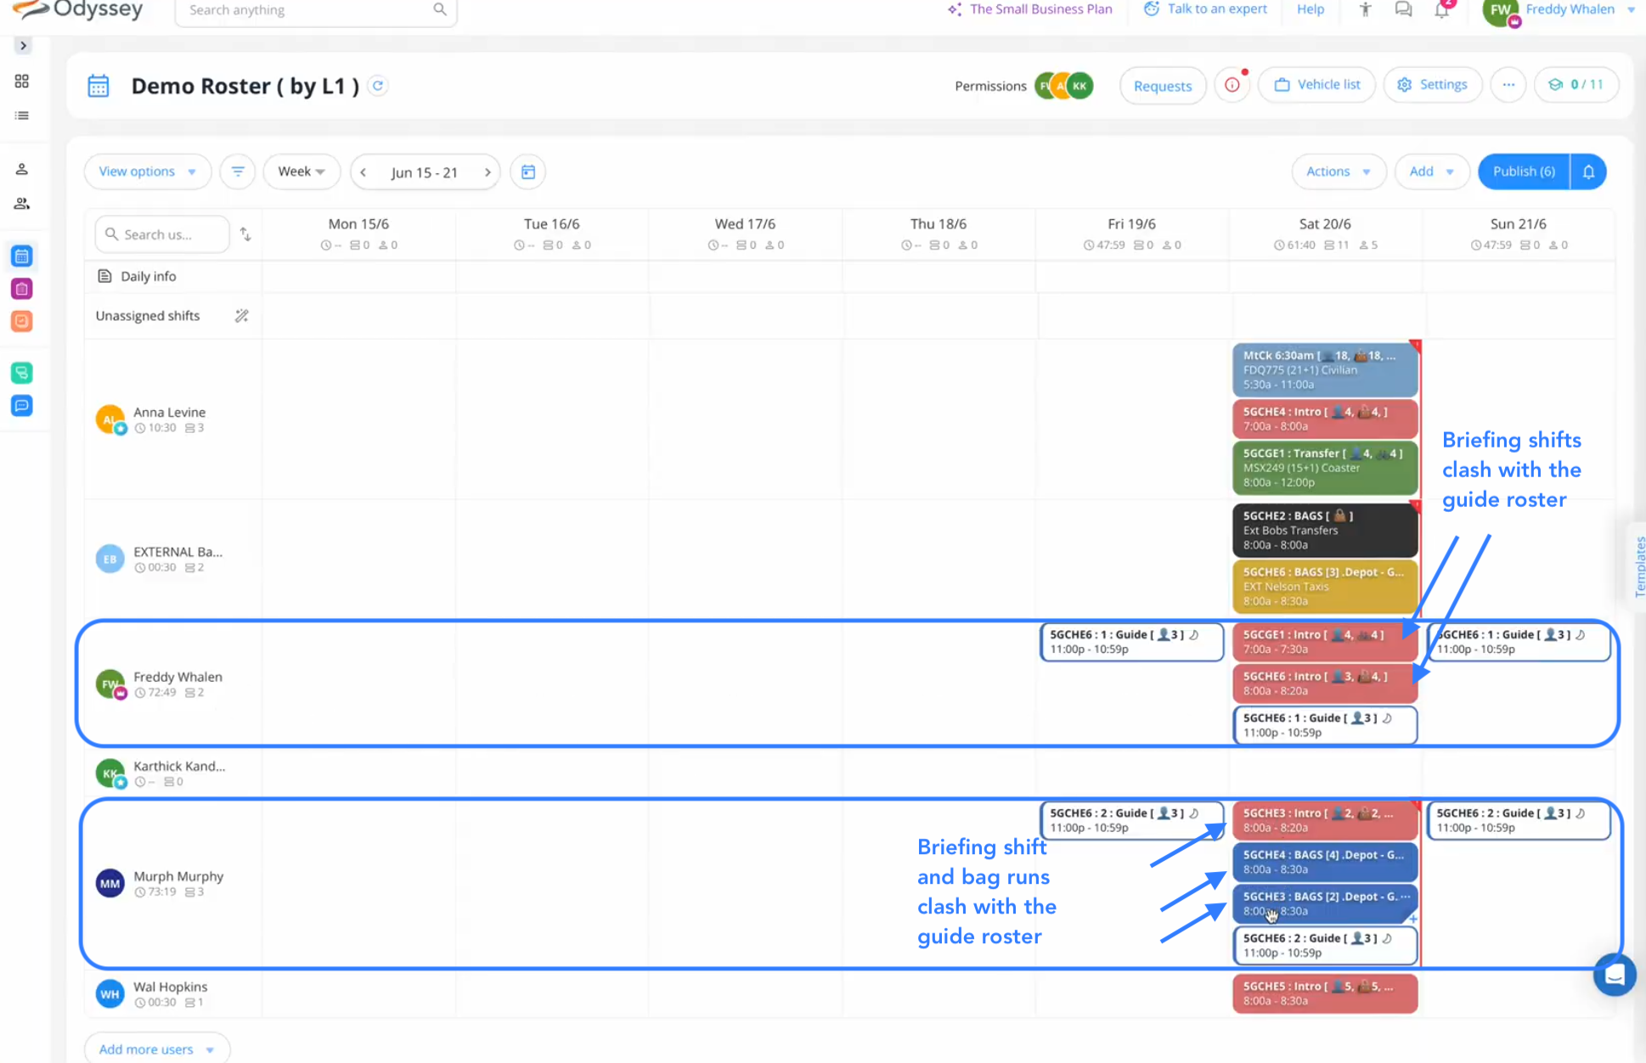Click the auto-assign wand in Unassigned shifts
Screen dimensions: 1646x1063
tap(242, 316)
